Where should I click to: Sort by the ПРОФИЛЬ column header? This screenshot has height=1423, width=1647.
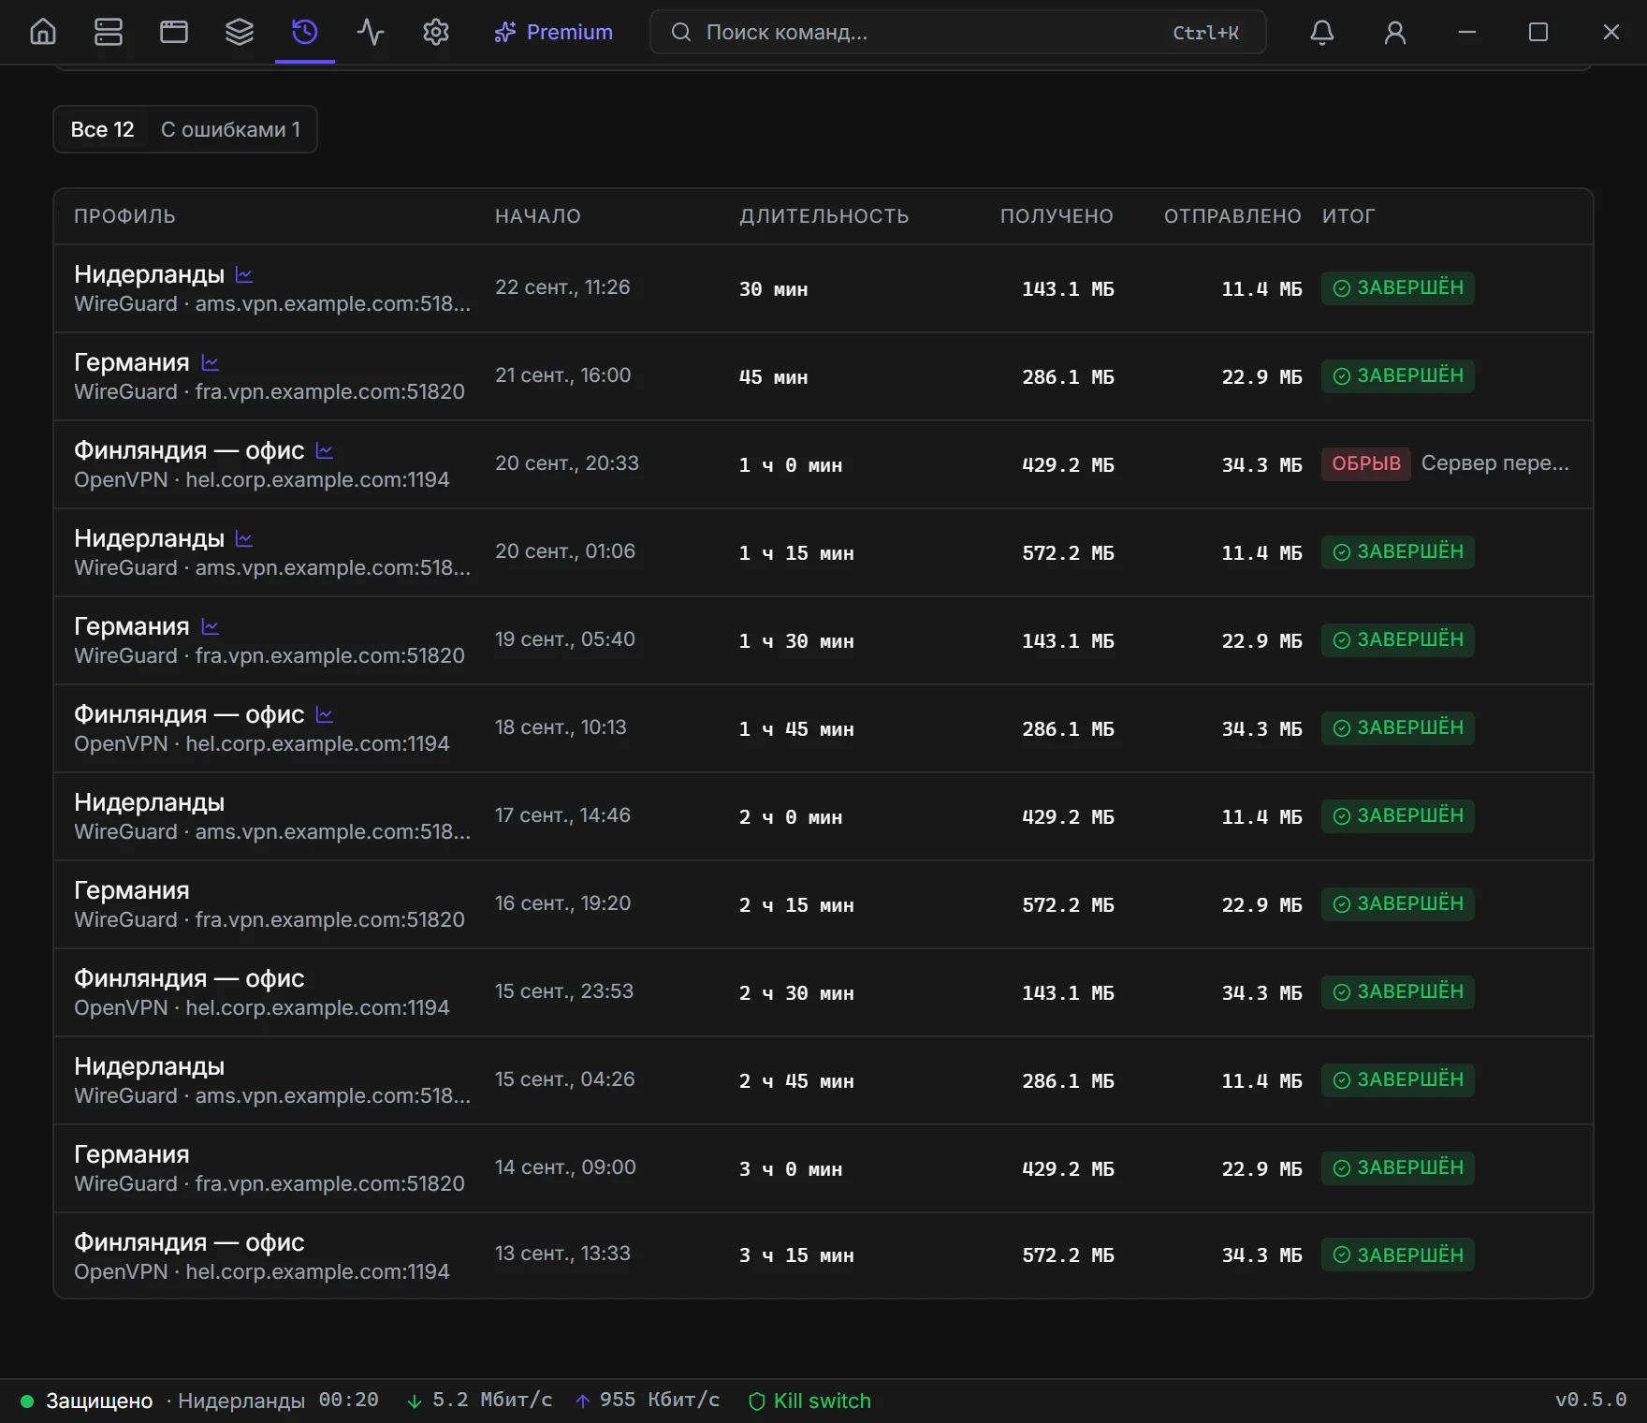[x=124, y=216]
